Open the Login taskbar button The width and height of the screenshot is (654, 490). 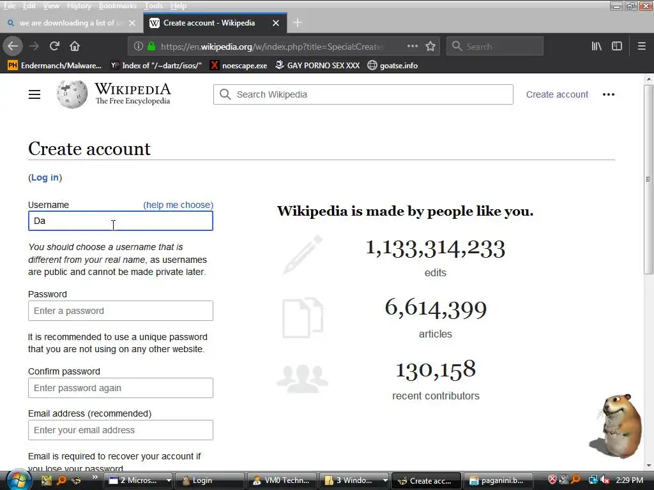(209, 480)
